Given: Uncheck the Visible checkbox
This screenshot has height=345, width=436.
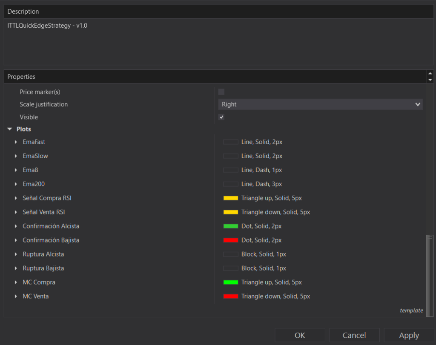Looking at the screenshot, I should [221, 117].
